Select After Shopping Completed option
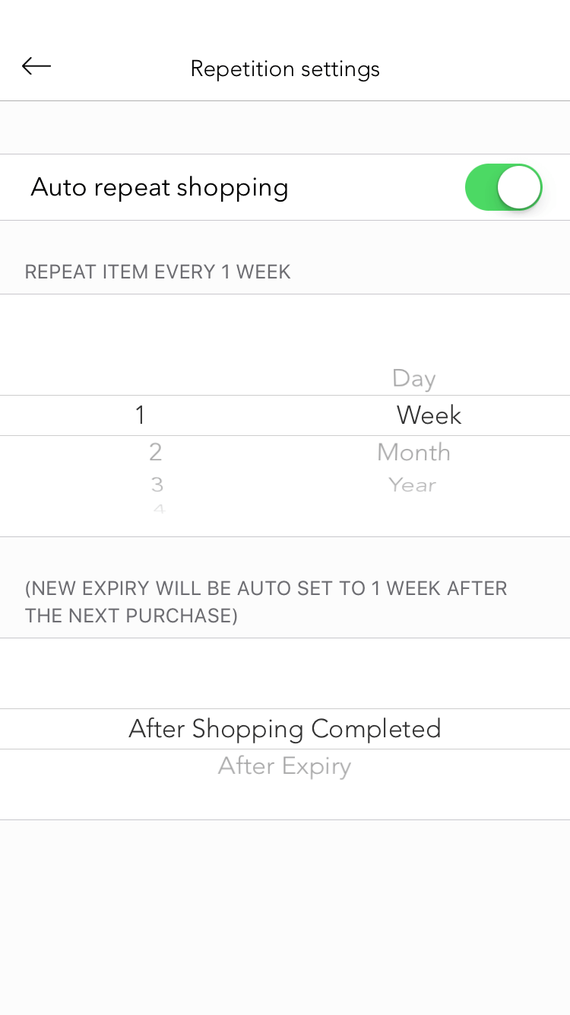The width and height of the screenshot is (570, 1015). pyautogui.click(x=285, y=729)
